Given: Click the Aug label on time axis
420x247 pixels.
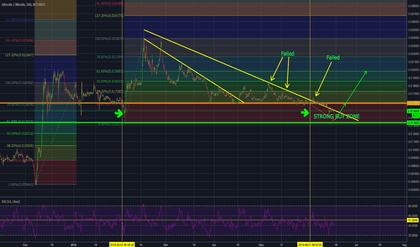Looking at the screenshot, I should coord(405,245).
